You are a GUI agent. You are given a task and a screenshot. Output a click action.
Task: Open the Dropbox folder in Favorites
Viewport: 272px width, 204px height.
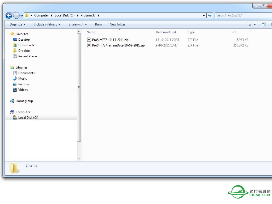click(24, 51)
